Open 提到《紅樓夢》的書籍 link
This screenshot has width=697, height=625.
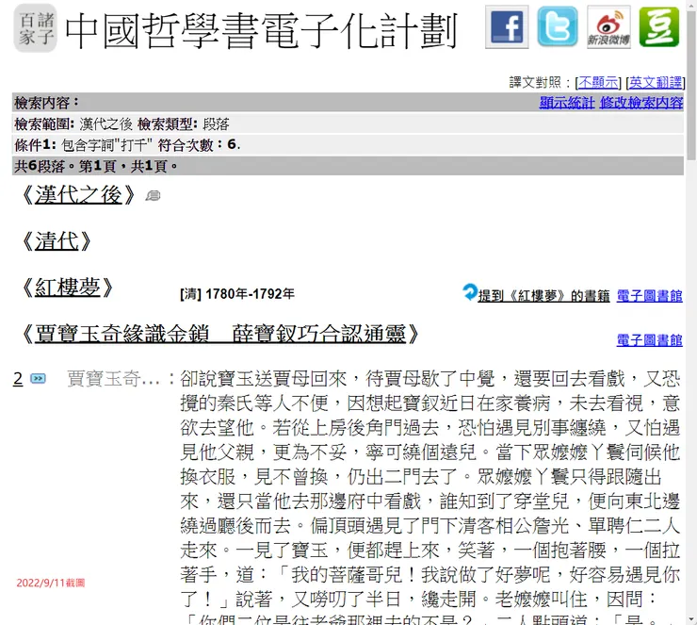coord(543,296)
